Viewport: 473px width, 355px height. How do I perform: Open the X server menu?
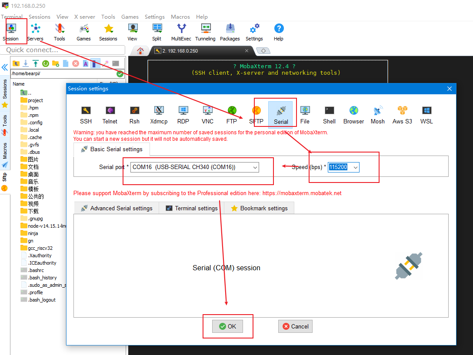coord(84,17)
